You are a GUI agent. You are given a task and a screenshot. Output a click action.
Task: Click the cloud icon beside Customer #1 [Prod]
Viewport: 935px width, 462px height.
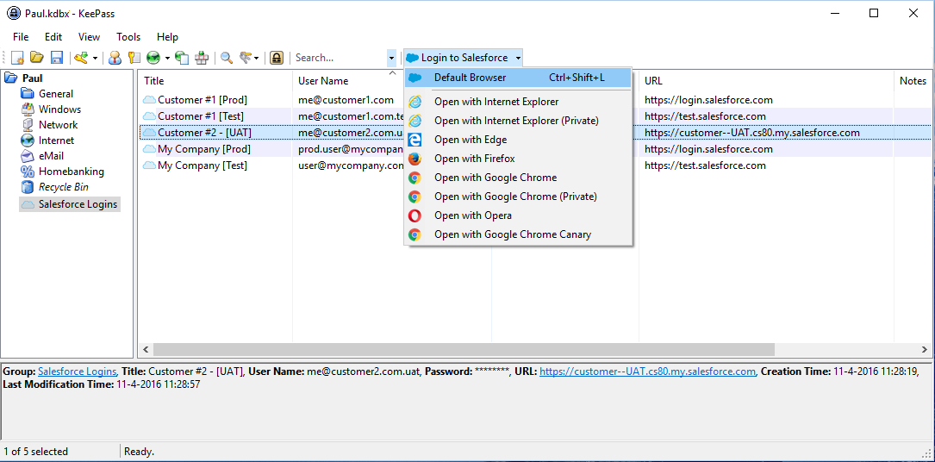(149, 100)
